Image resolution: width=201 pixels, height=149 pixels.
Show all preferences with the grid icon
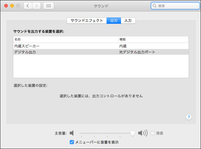coord(49,6)
